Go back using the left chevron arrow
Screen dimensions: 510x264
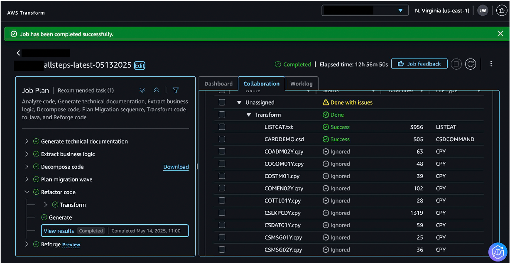[x=18, y=53]
